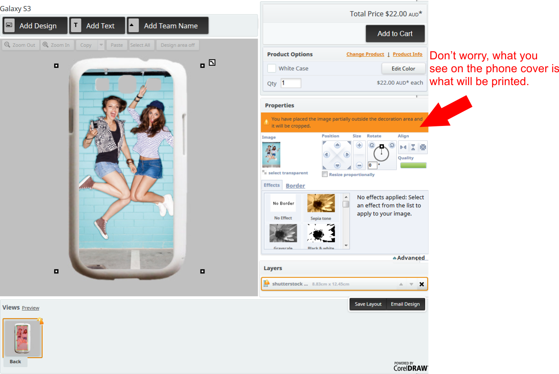
Task: Click the White Case color swatch
Action: tap(272, 68)
